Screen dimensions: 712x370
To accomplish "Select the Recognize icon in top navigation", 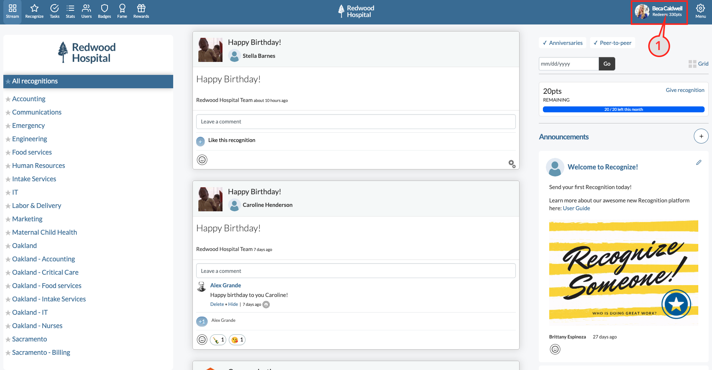I will (34, 11).
